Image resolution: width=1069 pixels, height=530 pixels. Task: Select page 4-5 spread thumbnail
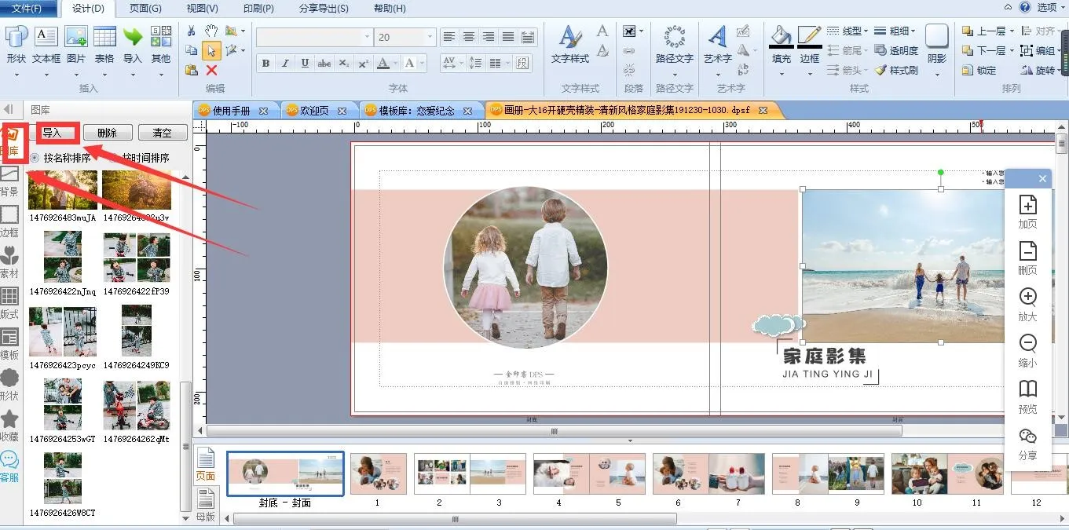tap(589, 473)
